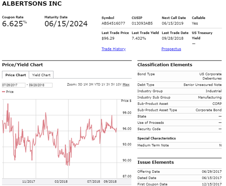226x186 pixels.
Task: Click the Classification Elements heading
Action: (x=165, y=65)
